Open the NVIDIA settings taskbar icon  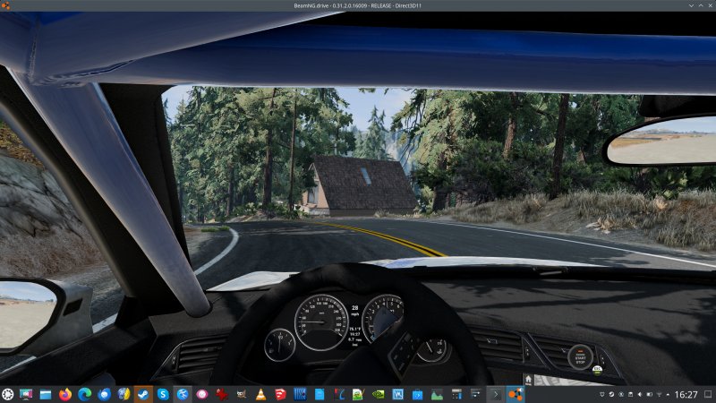378,394
